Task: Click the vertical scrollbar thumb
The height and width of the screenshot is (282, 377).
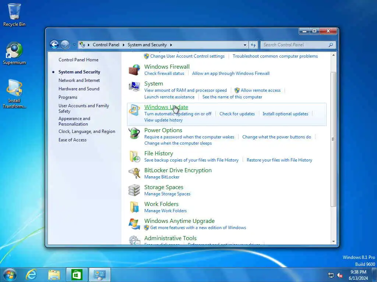Action: 333,139
